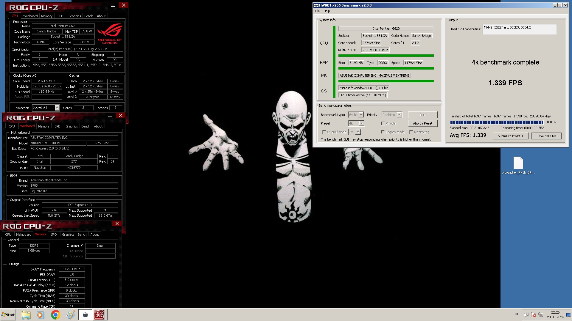572x321 pixels.
Task: Click 'Microsoft Windows 7 (6.1), 64-bit' text
Action: 363,88
